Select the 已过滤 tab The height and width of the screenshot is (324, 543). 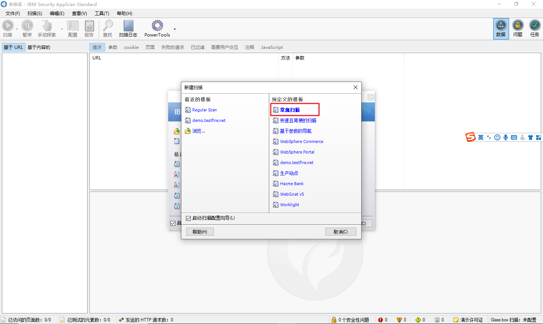198,47
